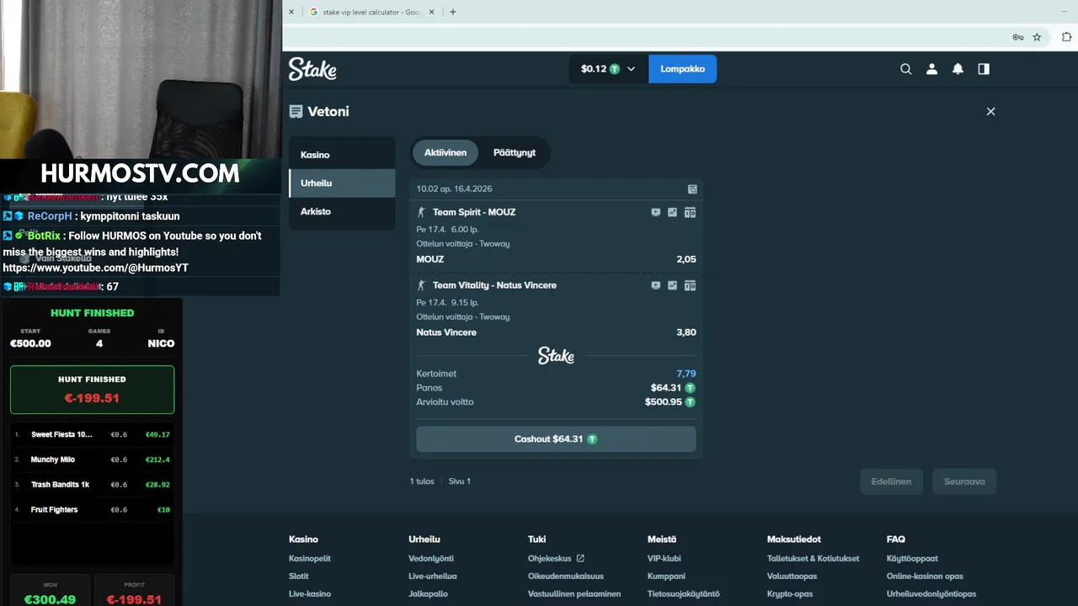
Task: Open statistics chart icon for Team Vitality - Natus Vincere
Action: (x=672, y=285)
